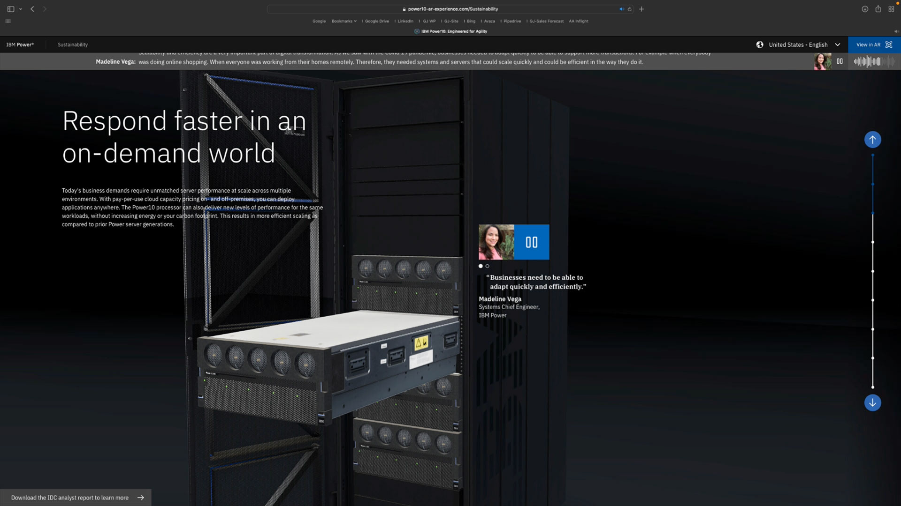
Task: Expand the Bookmarks folder in the favorites bar
Action: point(344,21)
